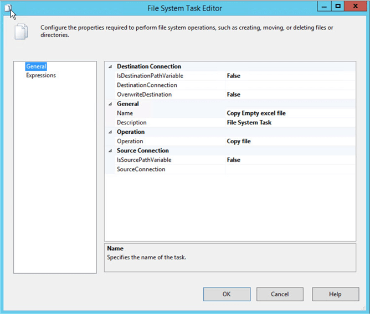Open Help for this editor

335,294
